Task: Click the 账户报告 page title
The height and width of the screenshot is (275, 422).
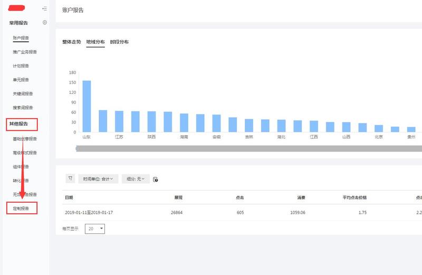Action: 73,10
